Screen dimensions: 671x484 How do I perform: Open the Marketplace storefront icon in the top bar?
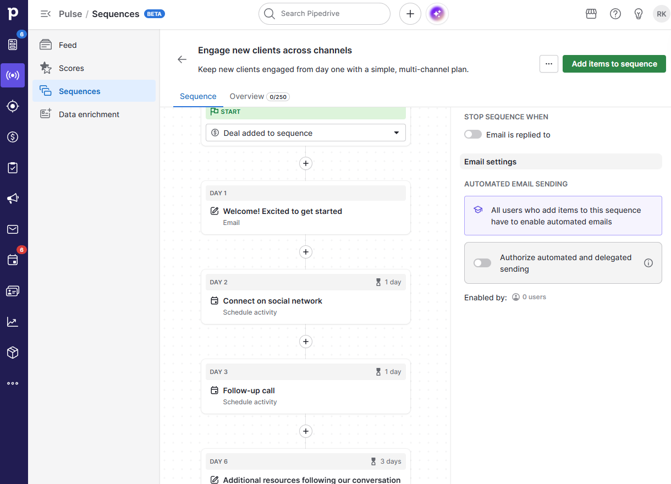pos(591,13)
